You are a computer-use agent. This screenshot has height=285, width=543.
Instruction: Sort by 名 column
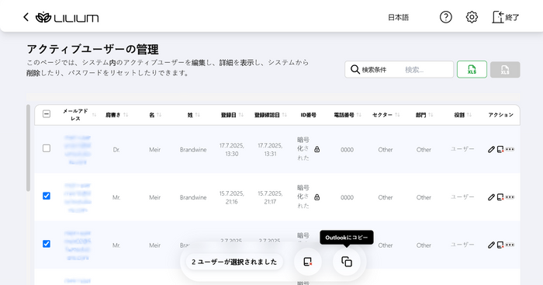pos(159,115)
